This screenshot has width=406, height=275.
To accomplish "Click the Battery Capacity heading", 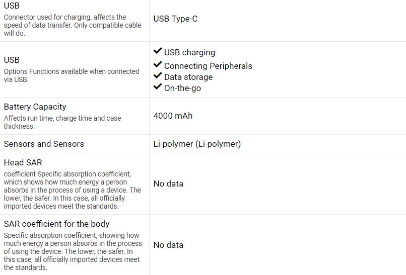I will coord(35,107).
